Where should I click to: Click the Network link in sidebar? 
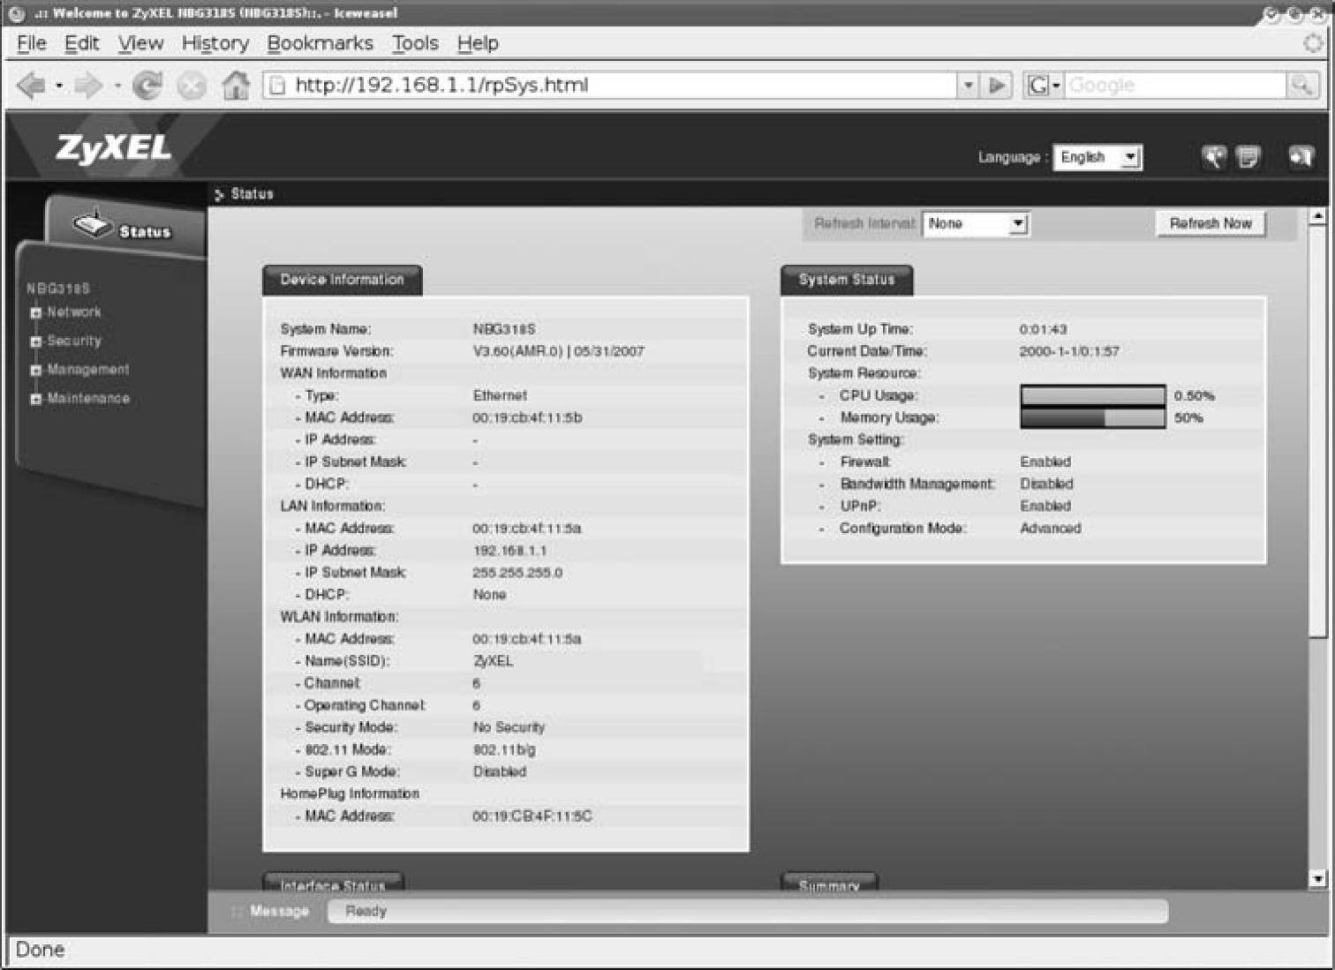74,312
